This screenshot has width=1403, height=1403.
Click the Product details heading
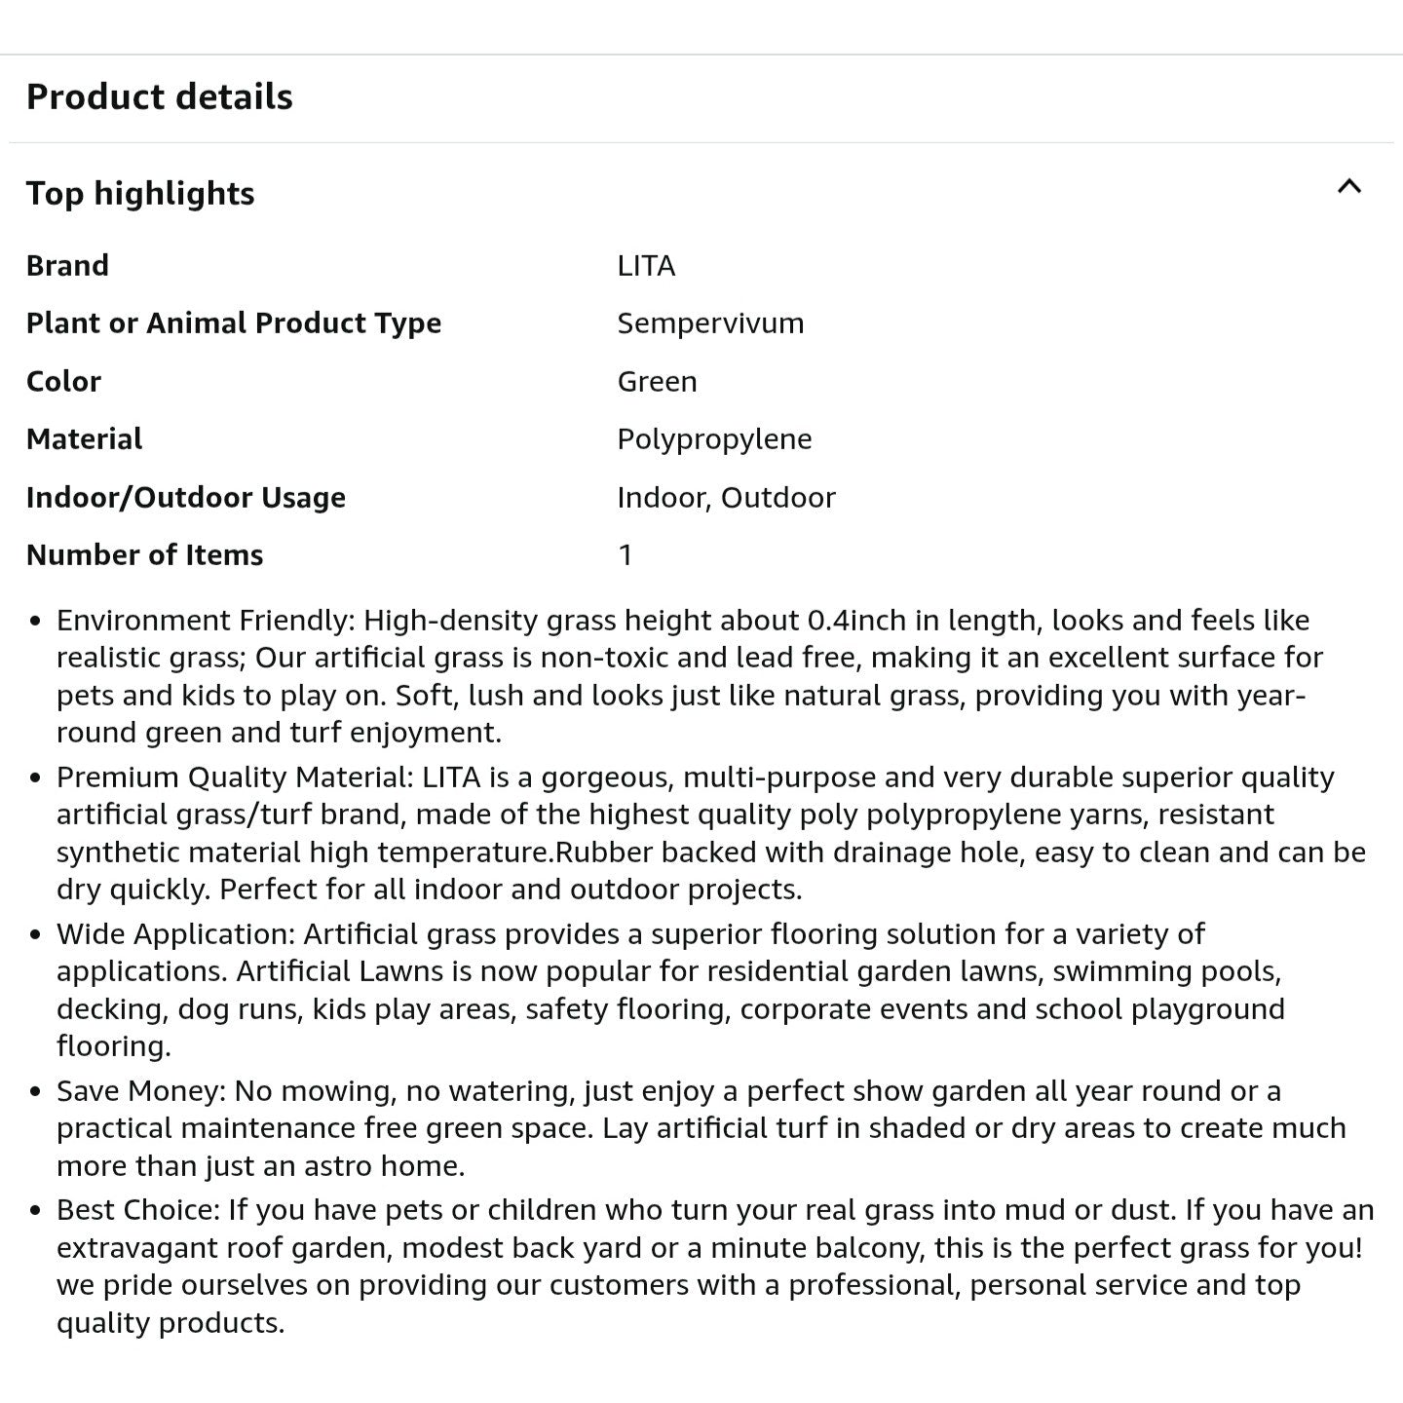[x=160, y=97]
